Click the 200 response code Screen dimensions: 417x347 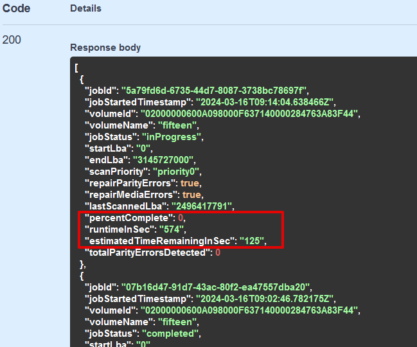point(12,40)
